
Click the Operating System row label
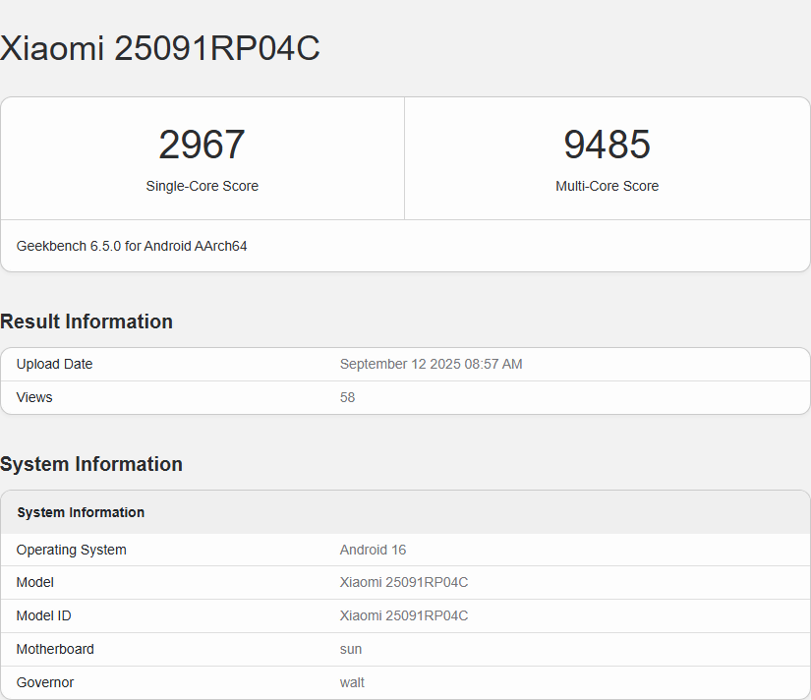[71, 550]
